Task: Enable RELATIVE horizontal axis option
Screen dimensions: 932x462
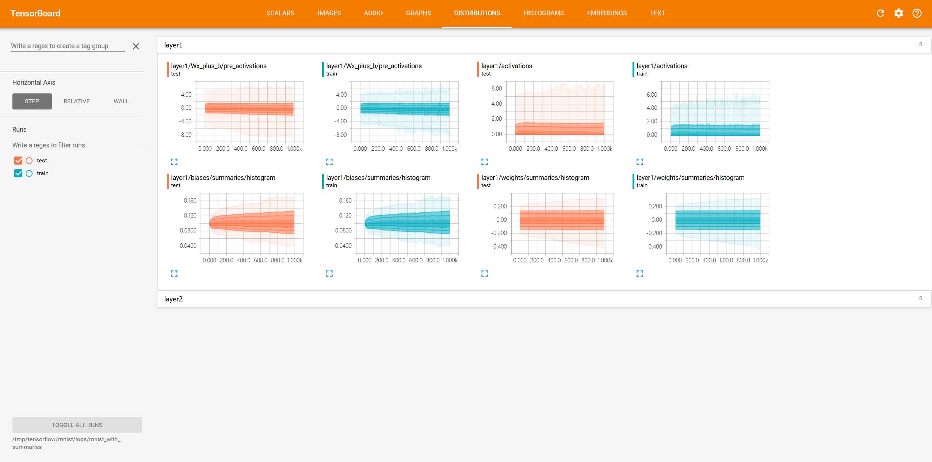Action: pos(76,101)
